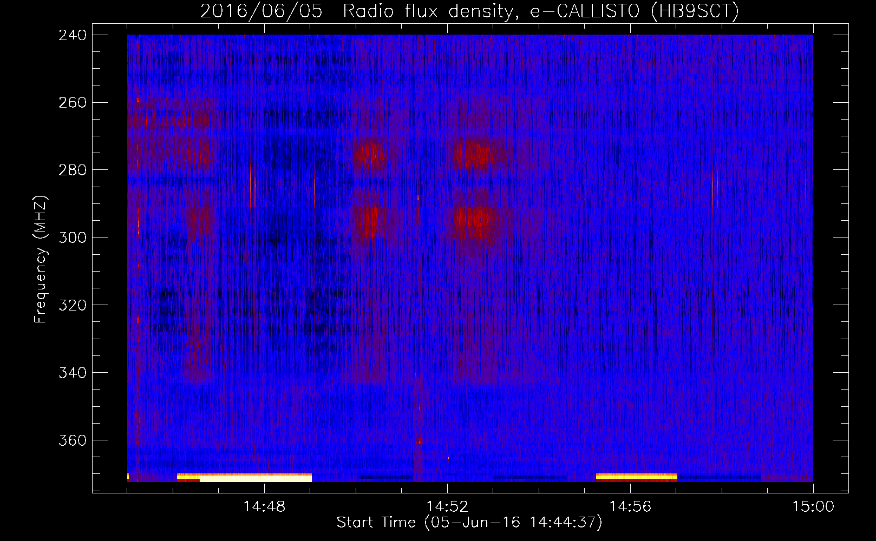Click the 'Frequency (MHZ)' axis label

pos(41,260)
